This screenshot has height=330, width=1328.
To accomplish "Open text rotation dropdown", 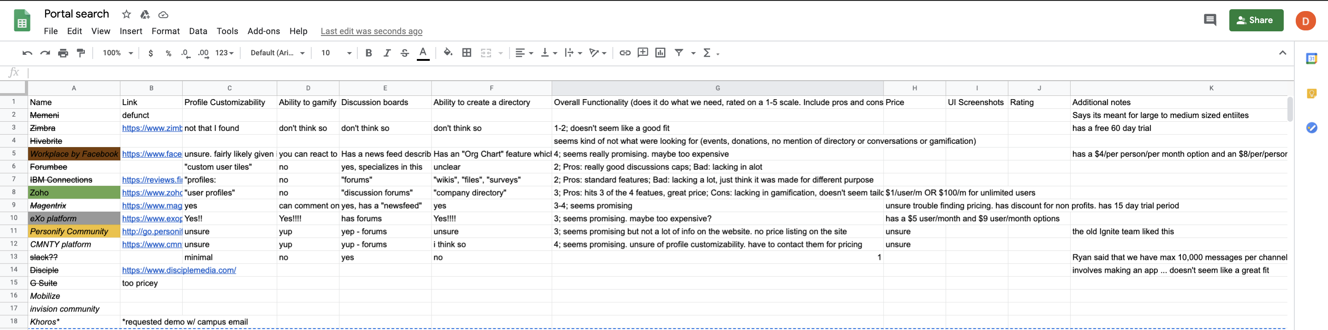I will [598, 53].
